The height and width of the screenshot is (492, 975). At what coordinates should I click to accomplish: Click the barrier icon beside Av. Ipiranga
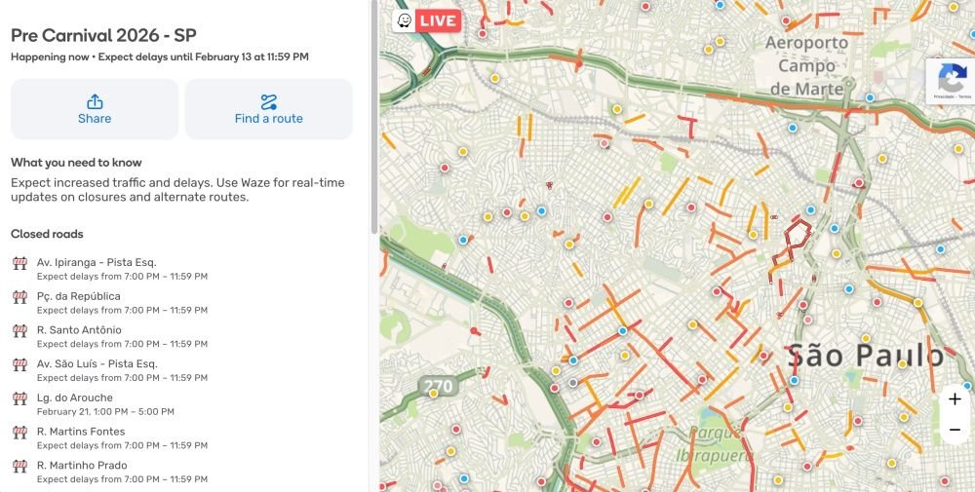click(20, 263)
